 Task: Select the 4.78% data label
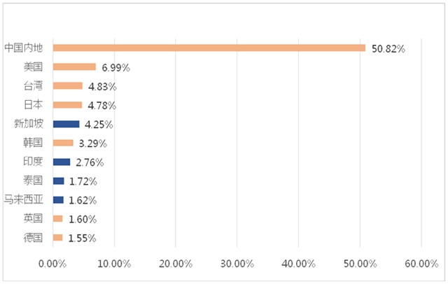click(101, 106)
